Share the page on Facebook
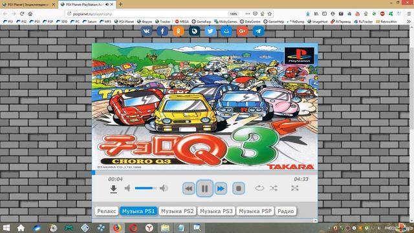The width and height of the screenshot is (414, 233). coord(162,31)
